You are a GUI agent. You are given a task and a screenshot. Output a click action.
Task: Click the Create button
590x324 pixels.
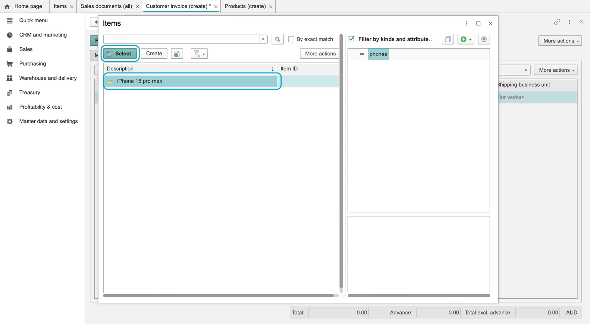point(154,54)
